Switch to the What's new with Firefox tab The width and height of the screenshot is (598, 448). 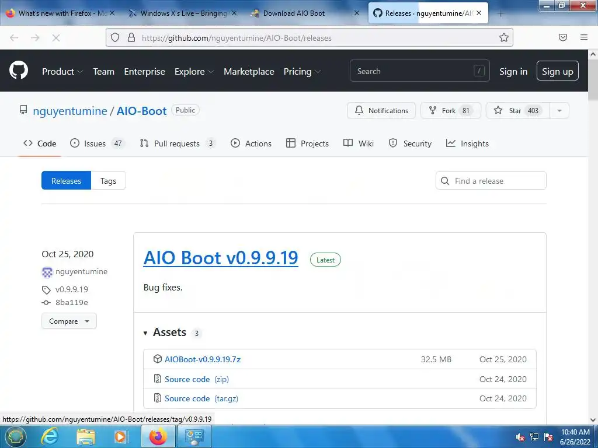click(61, 13)
